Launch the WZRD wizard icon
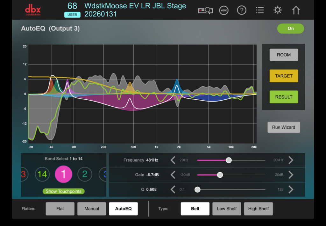This screenshot has width=326, height=226. (224, 10)
